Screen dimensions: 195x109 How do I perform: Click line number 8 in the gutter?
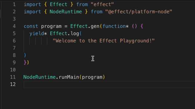tap(14, 55)
